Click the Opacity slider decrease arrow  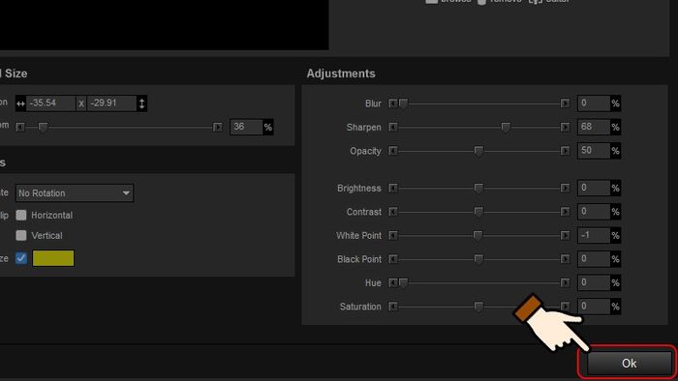[x=393, y=151]
